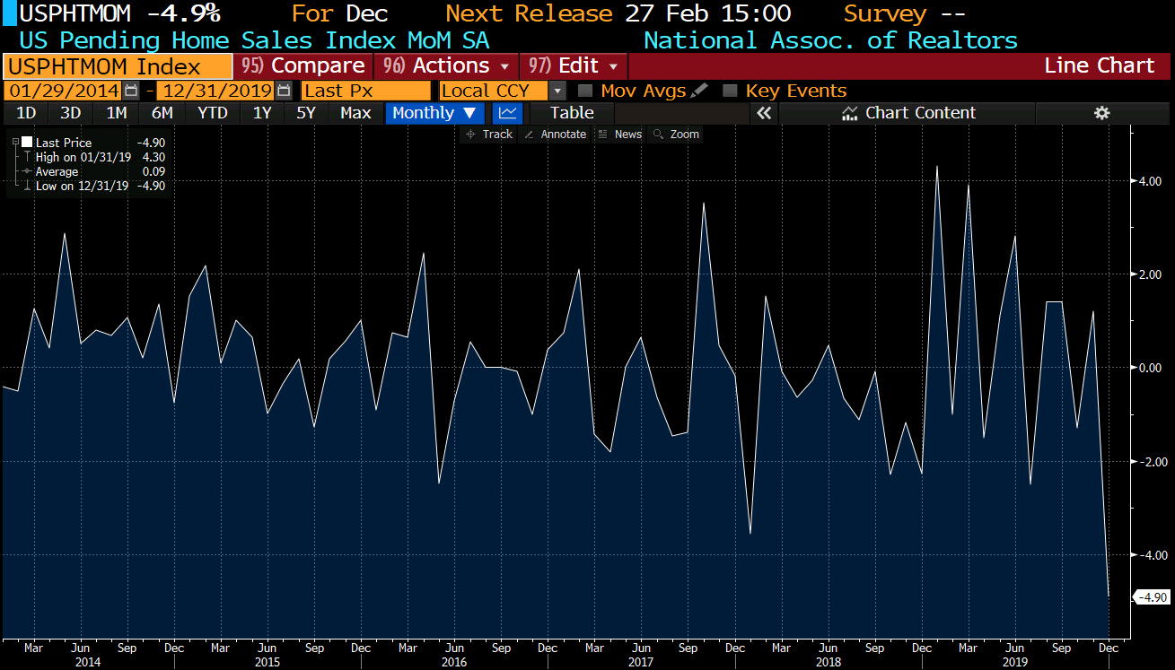Click the Last Px field
This screenshot has height=670, width=1175.
tap(365, 91)
